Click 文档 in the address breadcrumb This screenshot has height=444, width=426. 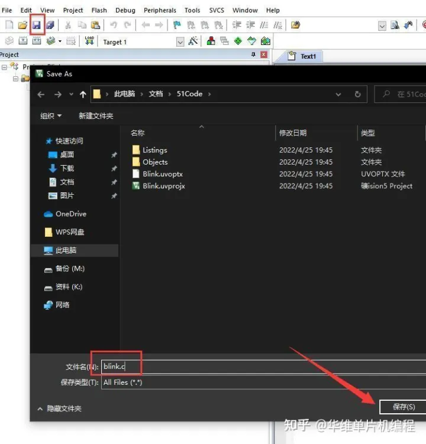[156, 94]
